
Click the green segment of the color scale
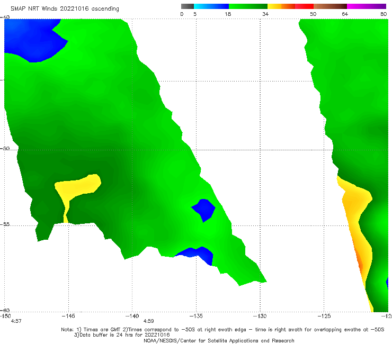click(248, 6)
